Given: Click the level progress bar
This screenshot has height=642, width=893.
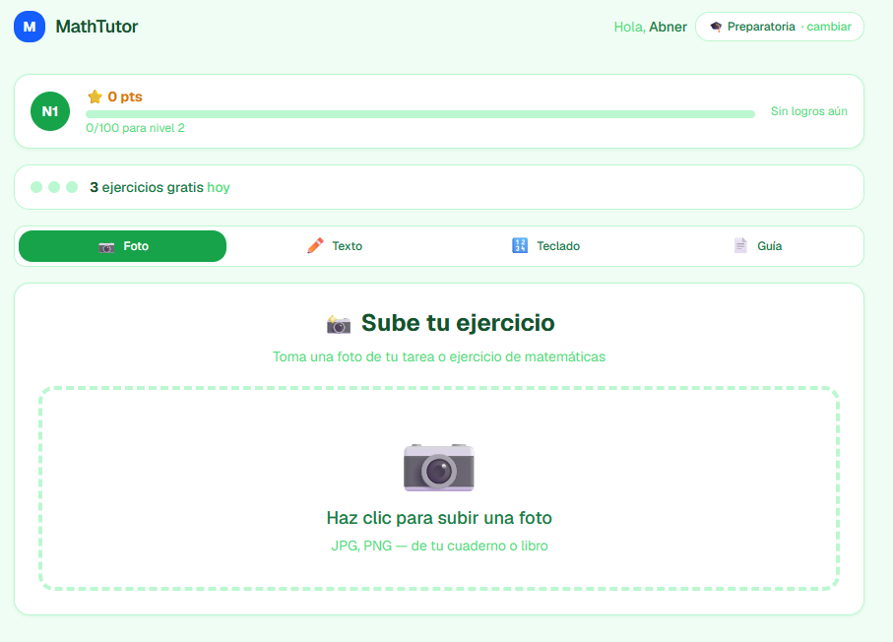Looking at the screenshot, I should point(420,114).
